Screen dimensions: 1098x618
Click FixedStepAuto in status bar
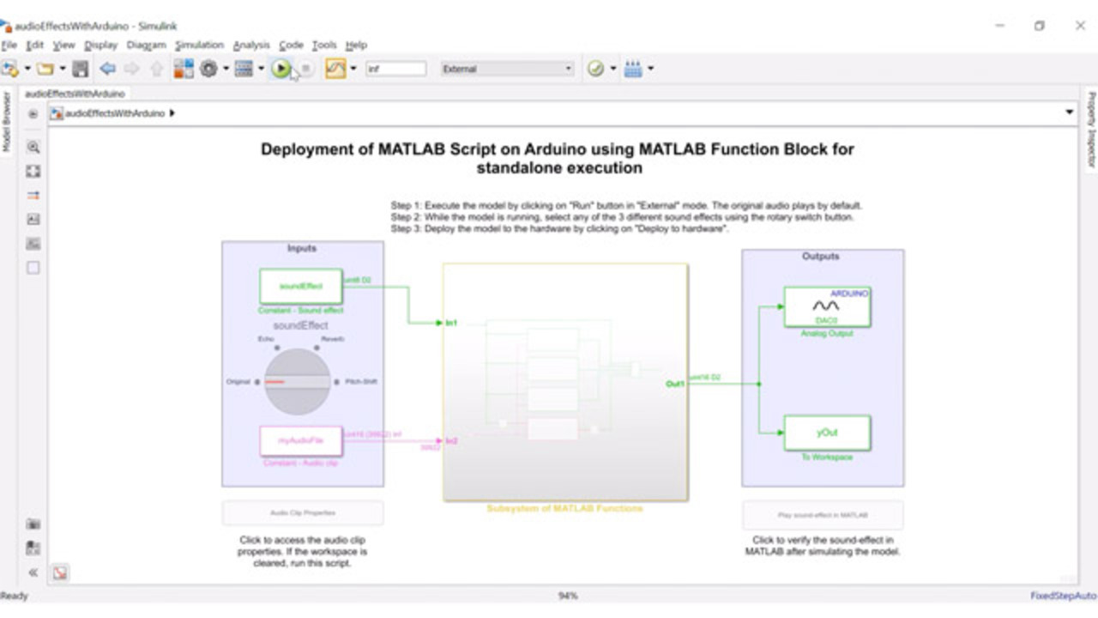[1063, 596]
